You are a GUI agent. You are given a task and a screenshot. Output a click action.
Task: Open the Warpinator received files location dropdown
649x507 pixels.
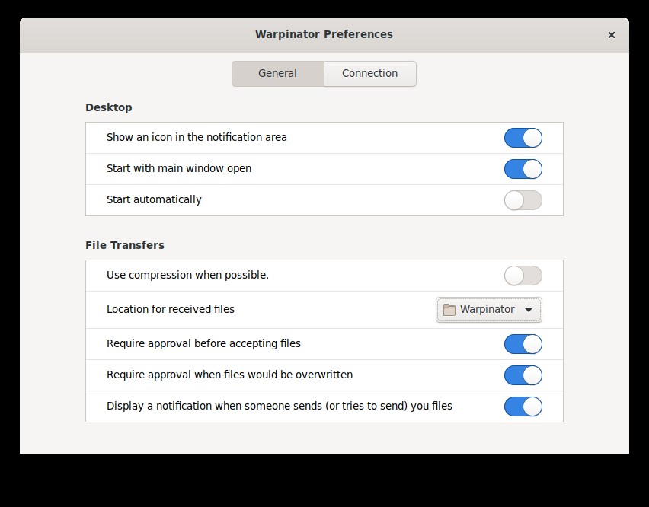coord(489,310)
